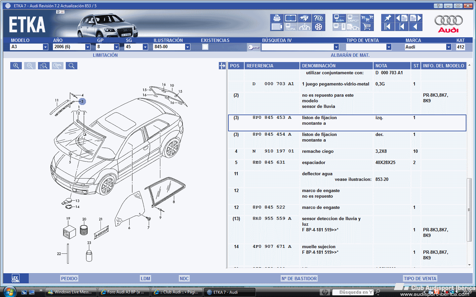This screenshot has height=297, width=476.
Task: Switch to Foro Audi A3 8P taskbar window
Action: 124,292
